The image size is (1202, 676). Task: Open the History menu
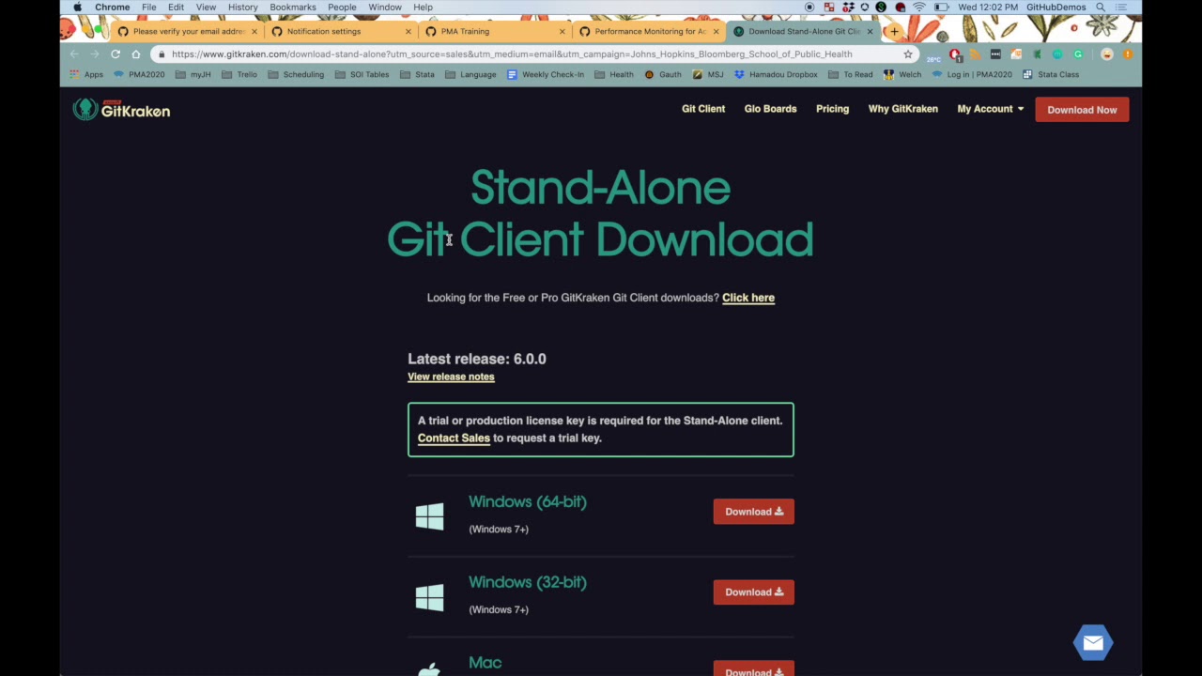tap(242, 8)
